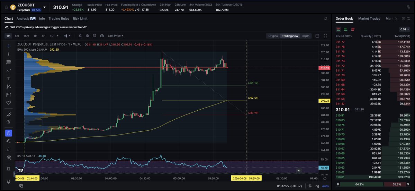This screenshot has height=191, width=415.
Task: Click bid price 310.61 in order book
Action: pos(340,177)
